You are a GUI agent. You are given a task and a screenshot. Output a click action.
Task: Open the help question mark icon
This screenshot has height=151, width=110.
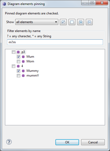9,142
